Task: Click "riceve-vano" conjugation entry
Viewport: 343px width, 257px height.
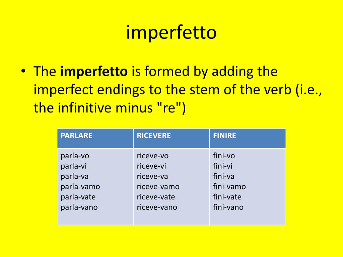Action: (x=157, y=207)
